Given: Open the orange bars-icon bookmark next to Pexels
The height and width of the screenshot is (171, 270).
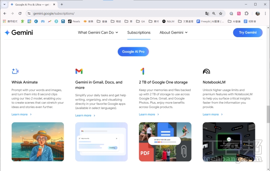Looking at the screenshot, I should 88,21.
